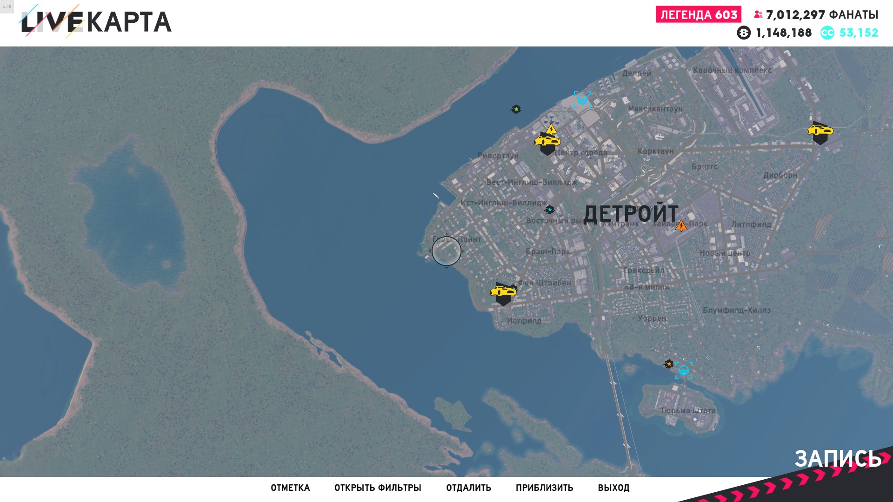The image size is (893, 502).
Task: Click the Браш-Парк district label
Action: [x=548, y=251]
